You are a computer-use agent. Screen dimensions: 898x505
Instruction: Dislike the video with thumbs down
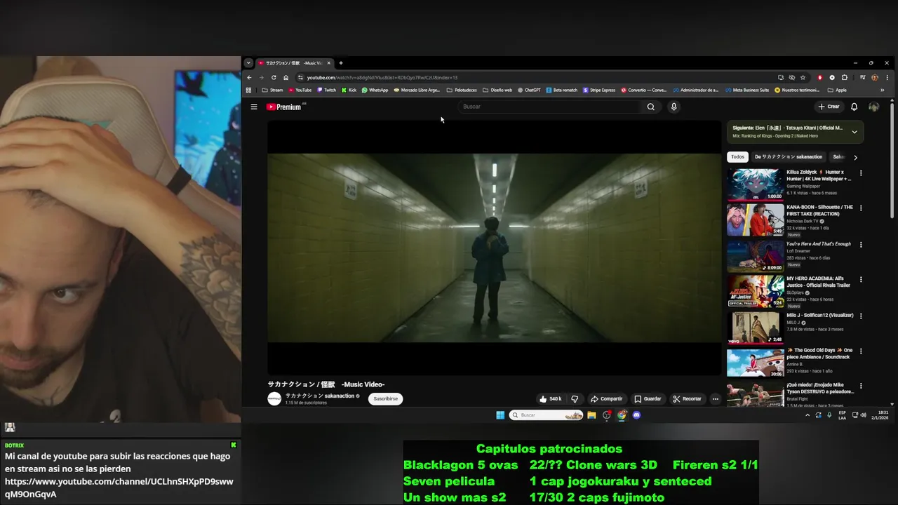pos(575,398)
